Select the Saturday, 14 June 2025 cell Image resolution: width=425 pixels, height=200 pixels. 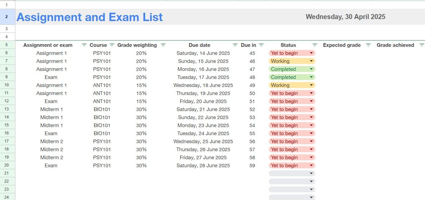point(203,53)
